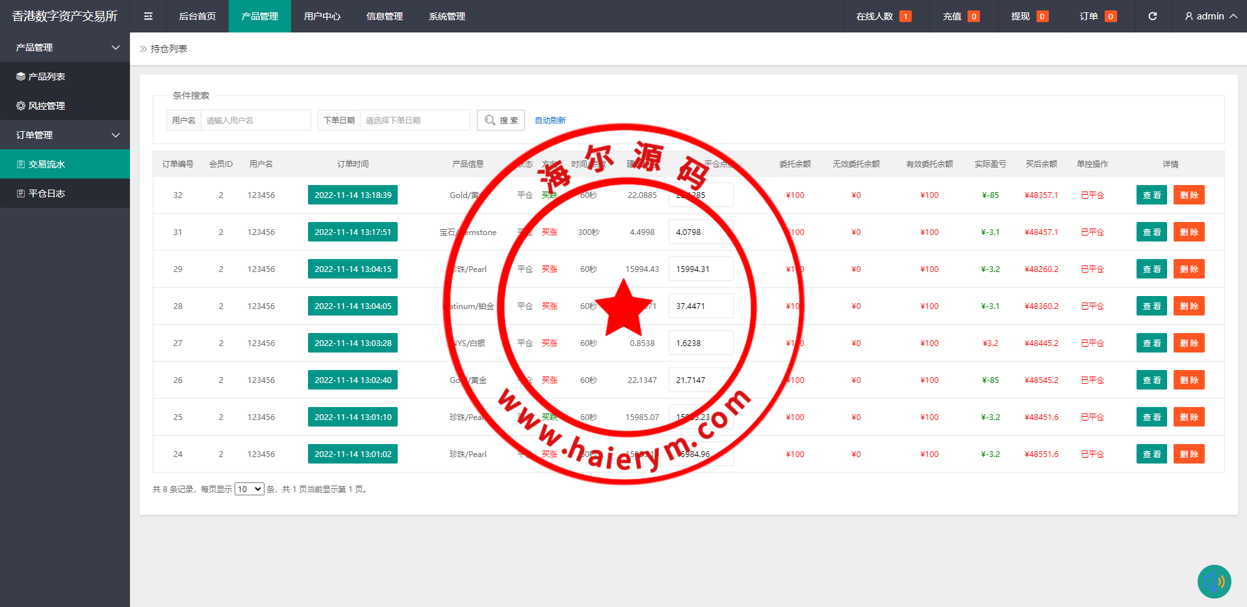Click the product list stack icon
Screen dimensions: 1247x607
(21, 77)
